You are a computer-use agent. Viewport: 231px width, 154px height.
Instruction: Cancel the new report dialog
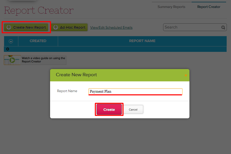pyautogui.click(x=133, y=110)
